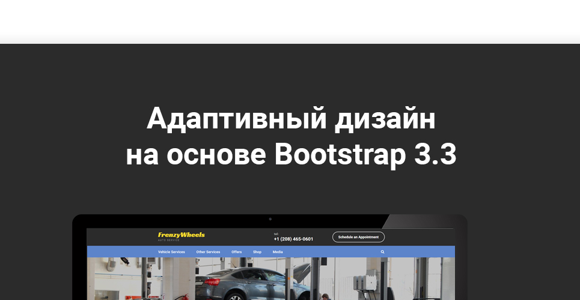Click the car garage hero image
Image resolution: width=580 pixels, height=300 pixels.
(x=270, y=278)
